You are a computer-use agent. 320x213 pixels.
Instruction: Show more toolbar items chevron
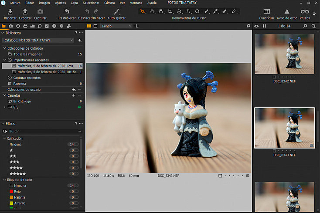[314, 14]
